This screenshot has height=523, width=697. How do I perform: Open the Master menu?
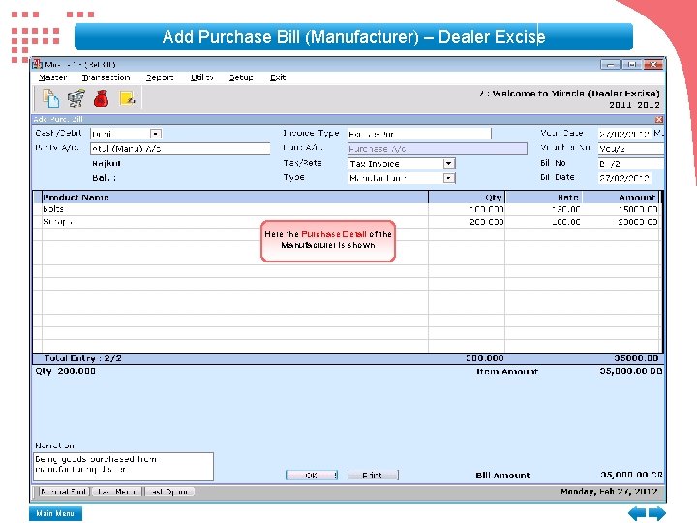(x=52, y=77)
